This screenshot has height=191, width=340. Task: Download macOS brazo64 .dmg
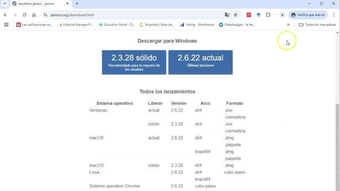pyautogui.click(x=229, y=152)
